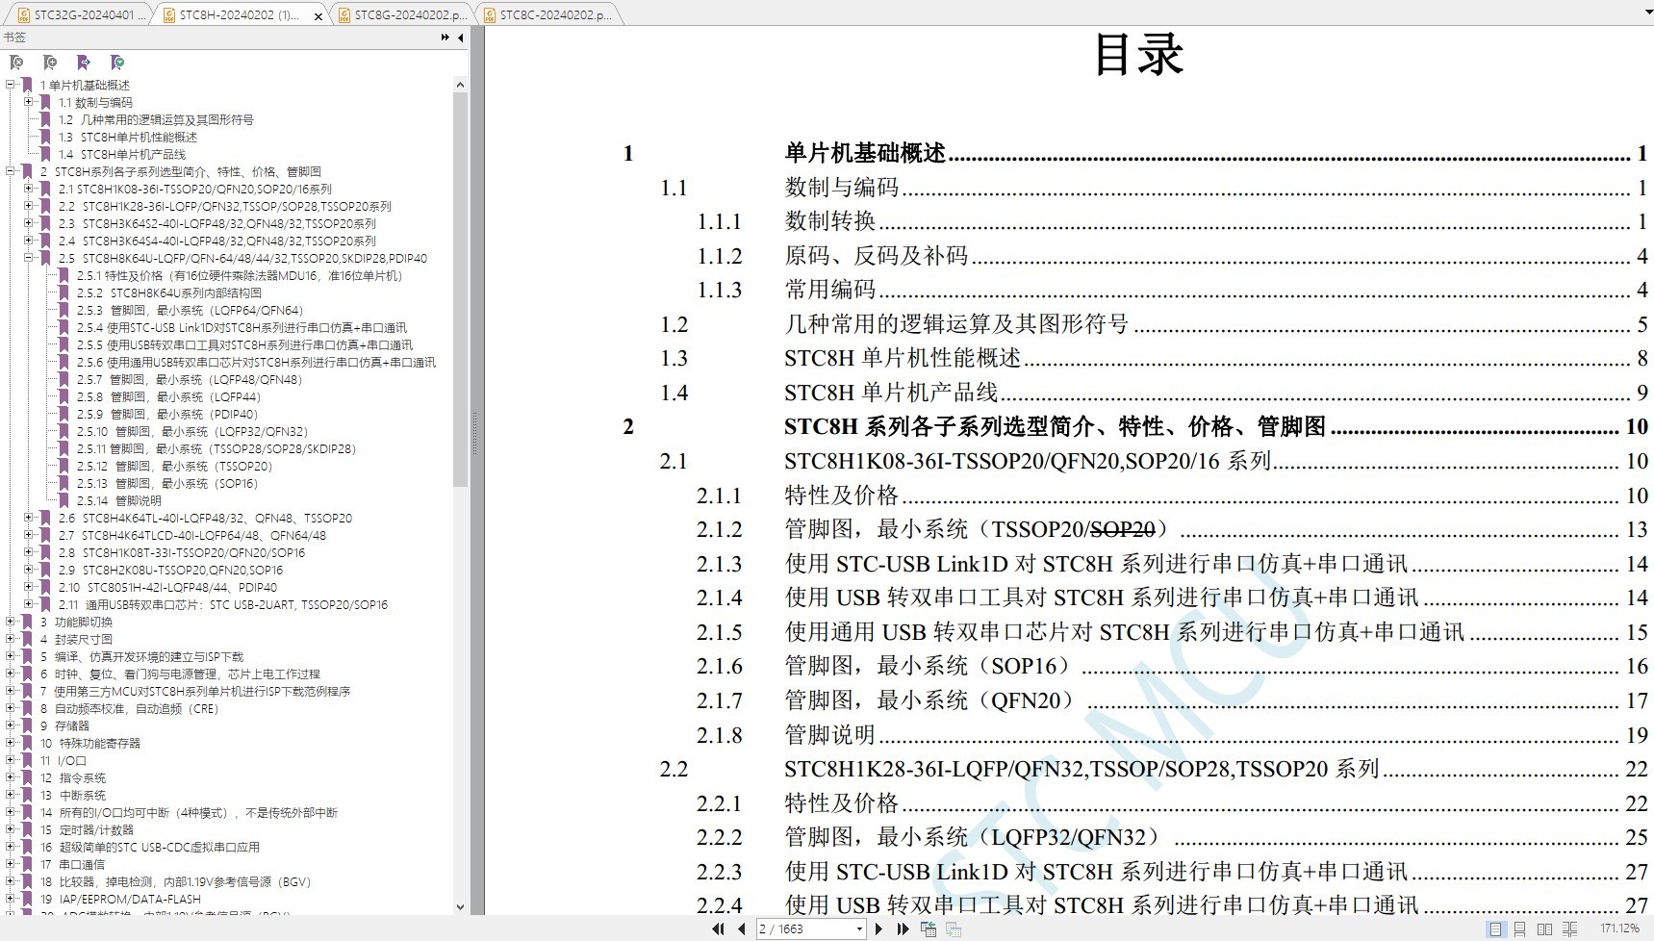This screenshot has height=941, width=1654.
Task: Collapse bookmark 2.5 STC8H8K64U
Action: (29, 258)
